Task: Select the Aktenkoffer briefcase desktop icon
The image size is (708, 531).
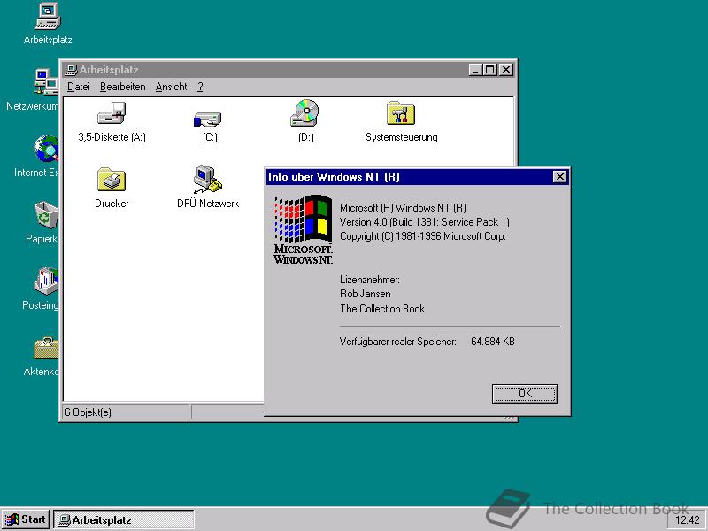Action: (47, 348)
